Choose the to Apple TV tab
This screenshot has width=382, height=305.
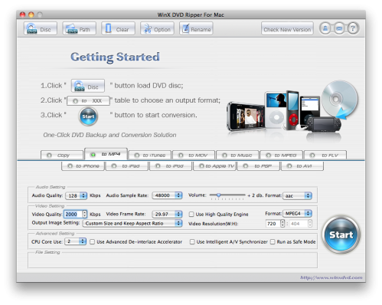pyautogui.click(x=214, y=166)
